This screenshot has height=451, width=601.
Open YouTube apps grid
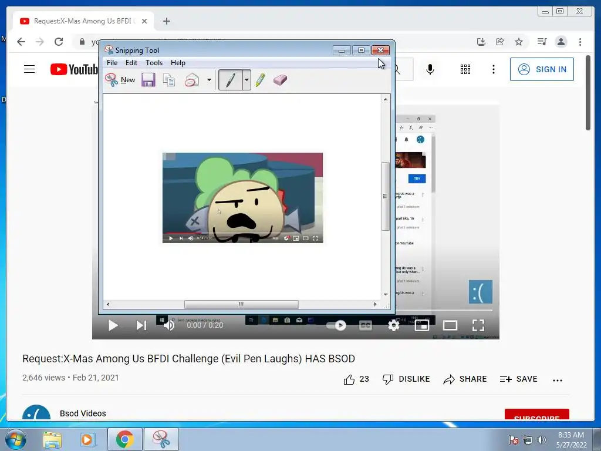[465, 69]
